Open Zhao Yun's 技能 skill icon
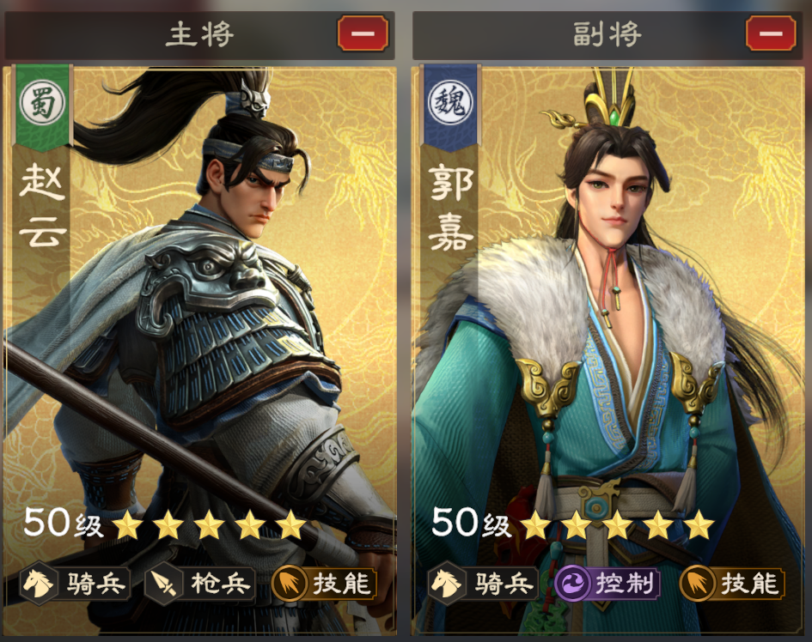The width and height of the screenshot is (812, 642). click(x=290, y=584)
